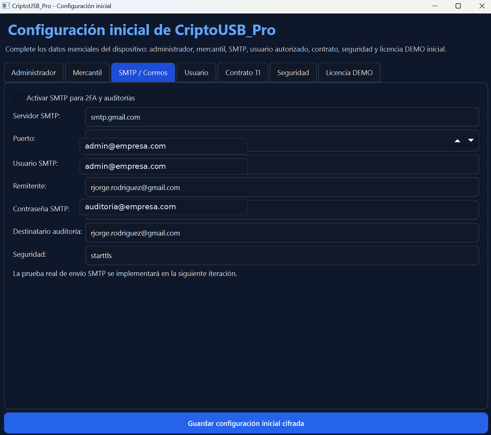Screen dimensions: 491x435
Task: Focus the Destinatario auditoría email field
Action: pyautogui.click(x=282, y=232)
